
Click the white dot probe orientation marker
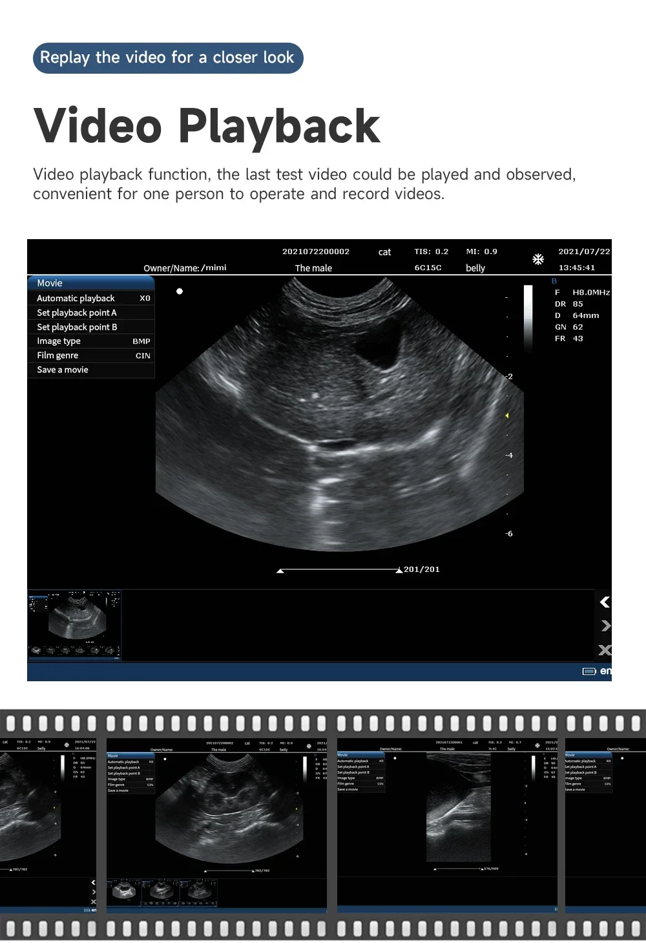point(180,291)
